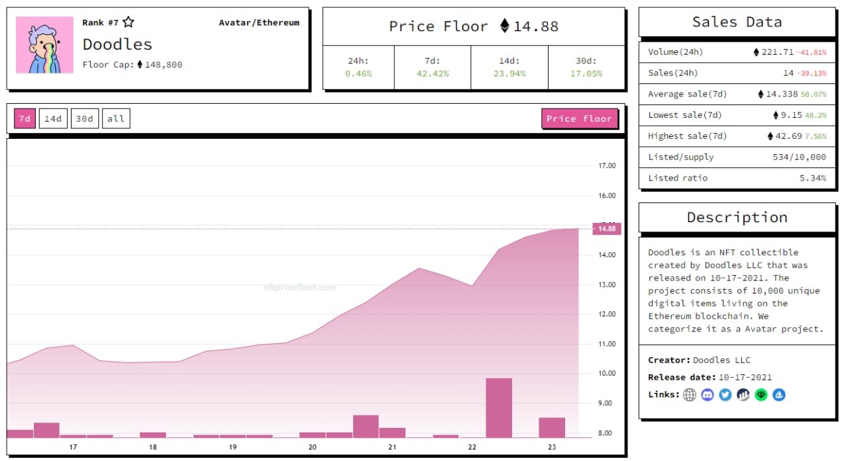Viewport: 848px width, 461px height.
Task: Click the 14d change value 23.94%
Action: pos(509,74)
